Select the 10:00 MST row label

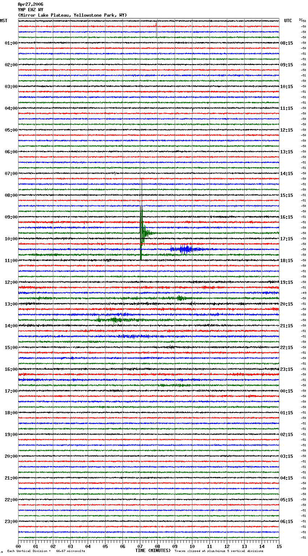pyautogui.click(x=11, y=239)
